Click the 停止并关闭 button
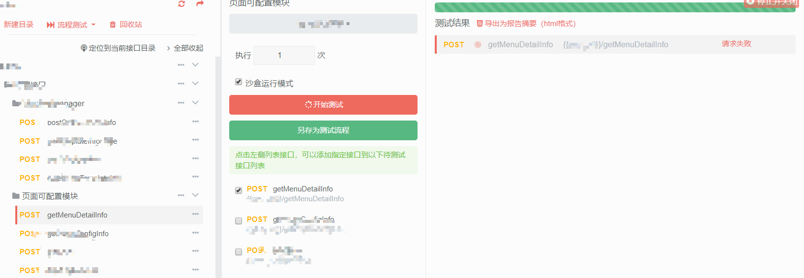 772,3
